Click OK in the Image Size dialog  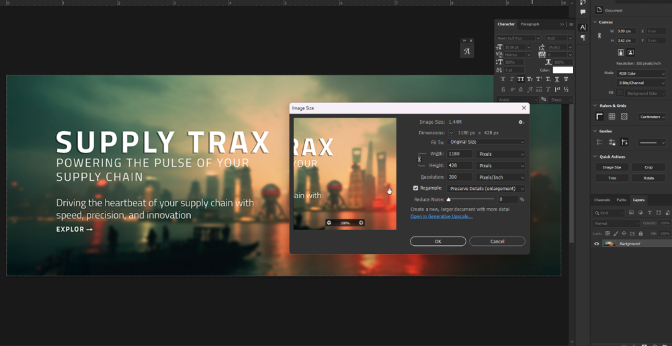tap(437, 241)
